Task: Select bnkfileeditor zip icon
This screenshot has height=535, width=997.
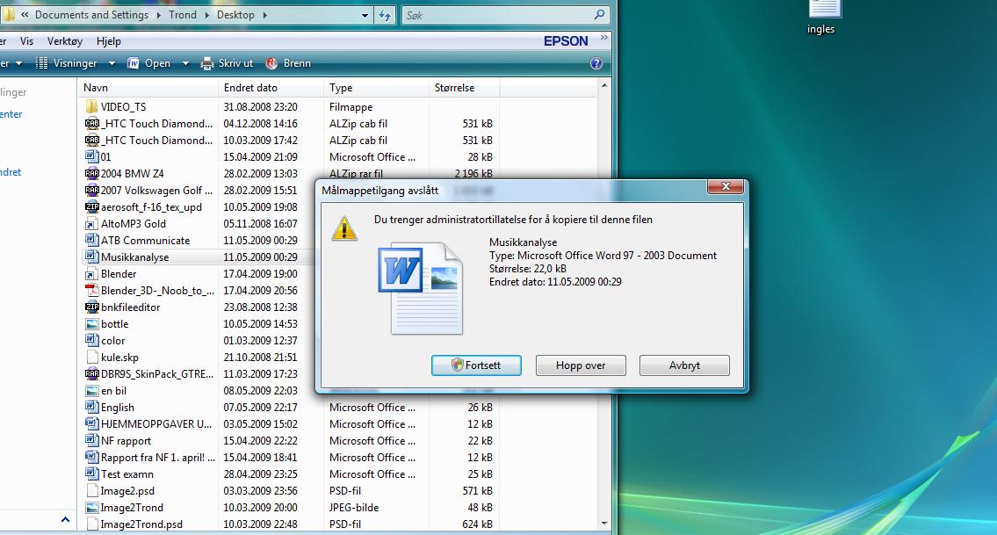Action: pos(91,307)
